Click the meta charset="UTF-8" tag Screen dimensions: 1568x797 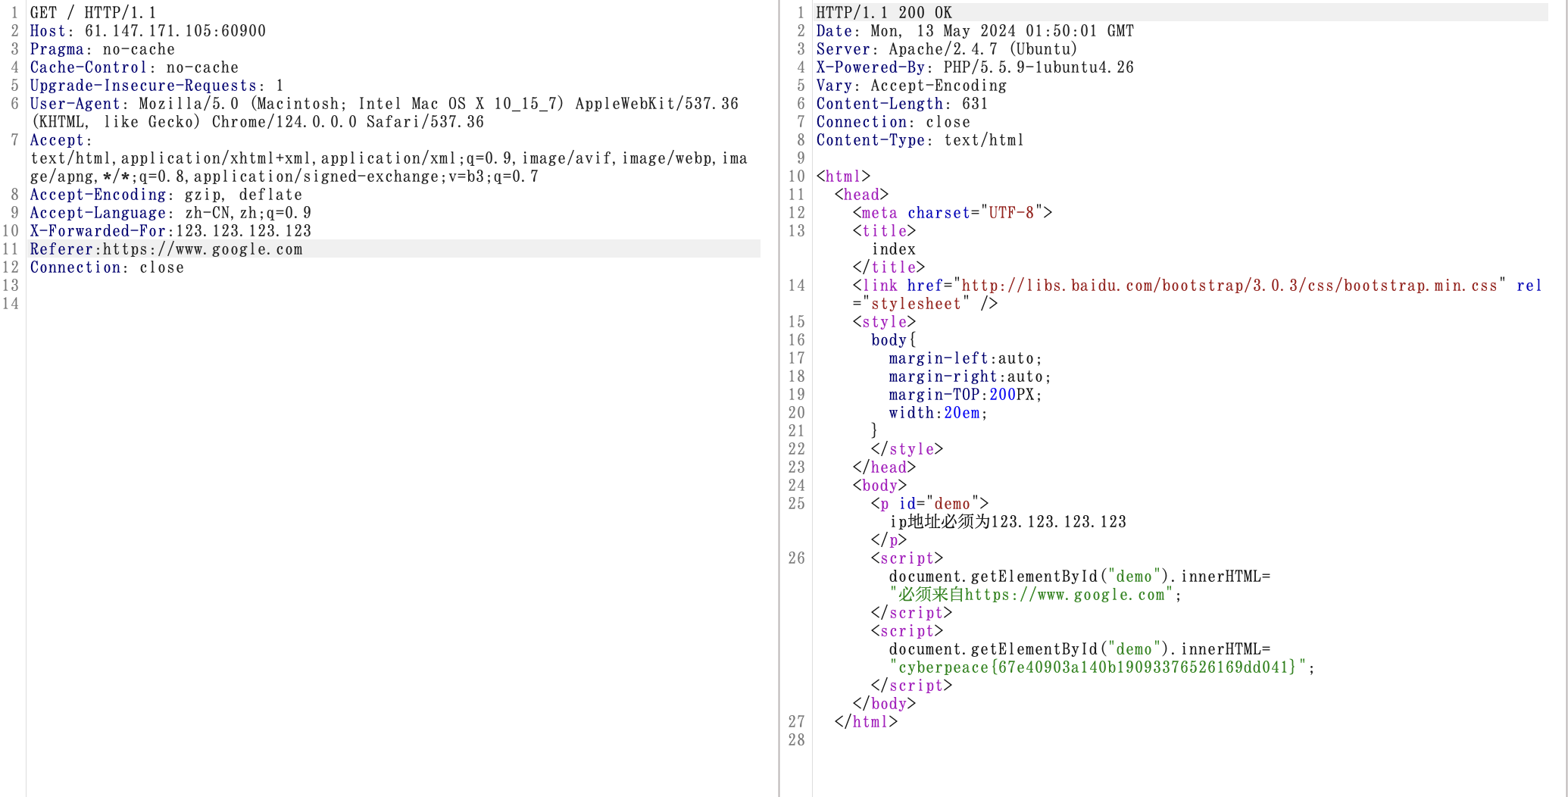tap(952, 213)
